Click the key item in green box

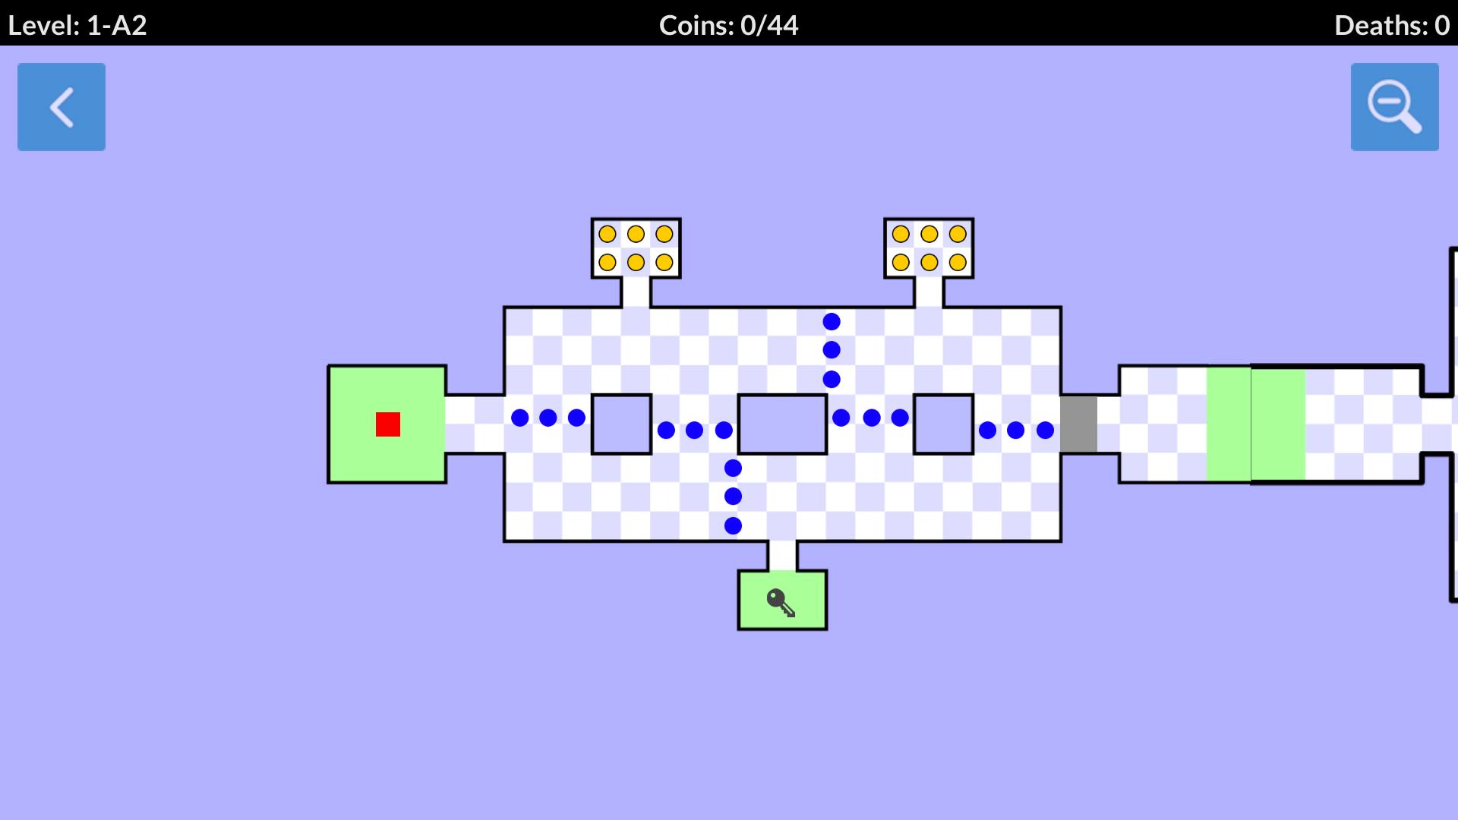point(781,600)
